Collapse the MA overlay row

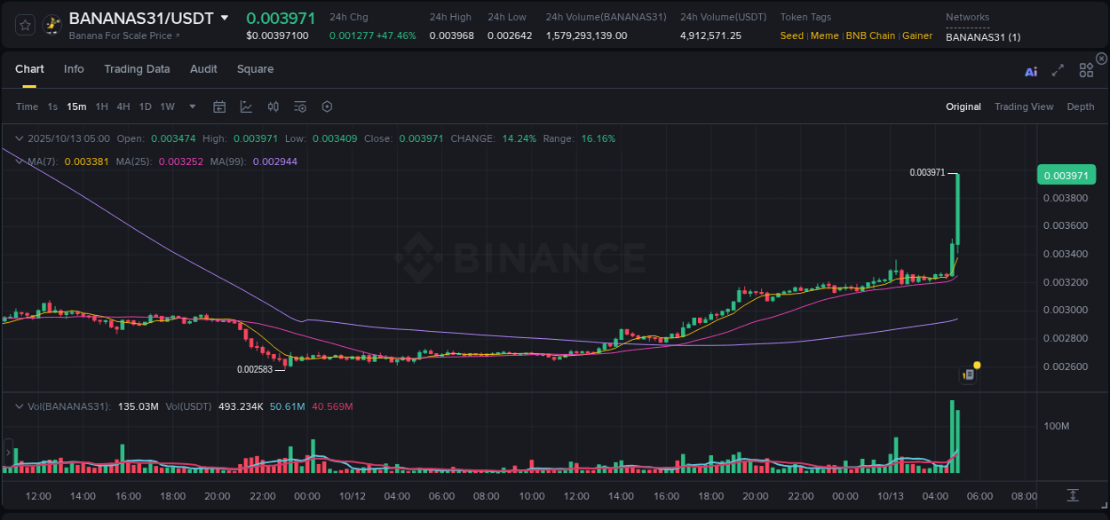point(20,162)
